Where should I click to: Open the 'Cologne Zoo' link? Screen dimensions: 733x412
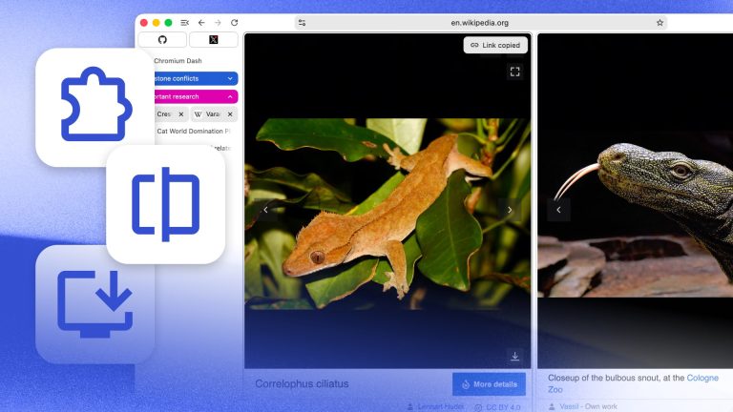pos(634,383)
